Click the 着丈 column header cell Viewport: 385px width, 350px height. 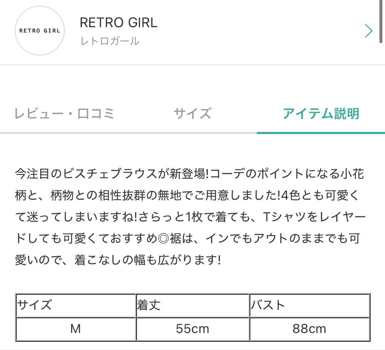point(192,305)
